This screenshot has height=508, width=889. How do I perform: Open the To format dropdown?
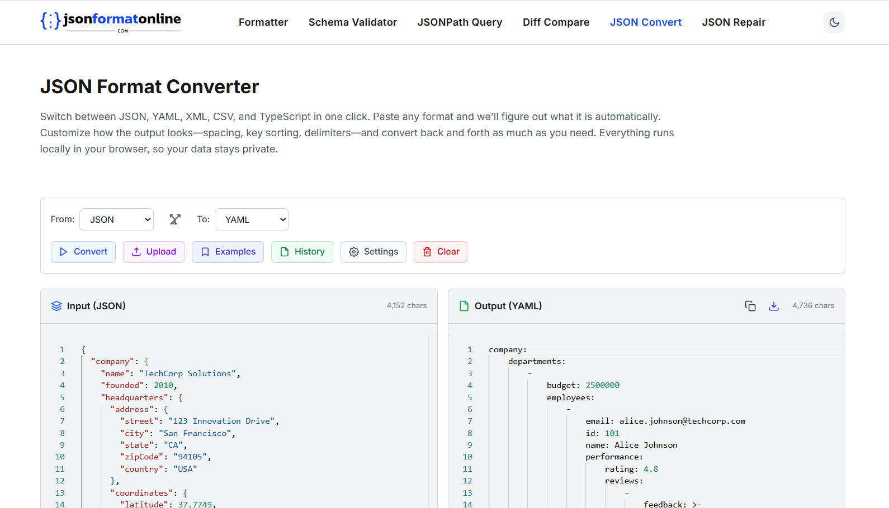(252, 219)
